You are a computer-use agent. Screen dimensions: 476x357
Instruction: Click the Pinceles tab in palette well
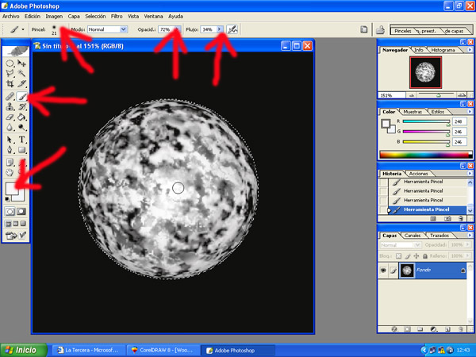coord(402,31)
